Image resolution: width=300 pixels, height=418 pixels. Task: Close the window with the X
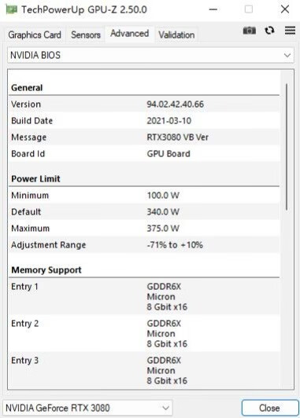[285, 9]
